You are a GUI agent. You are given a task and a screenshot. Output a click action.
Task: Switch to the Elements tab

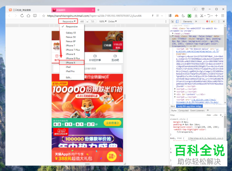tap(187, 21)
